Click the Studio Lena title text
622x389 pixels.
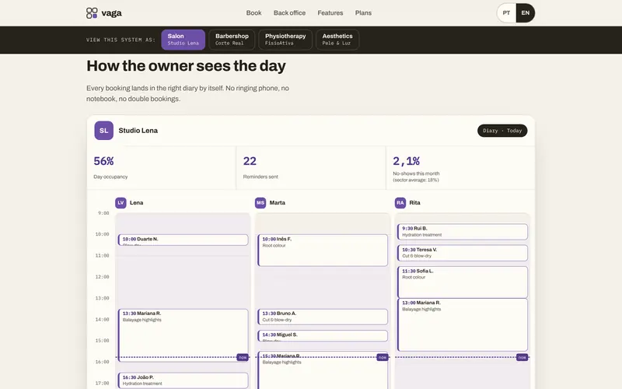click(x=138, y=131)
